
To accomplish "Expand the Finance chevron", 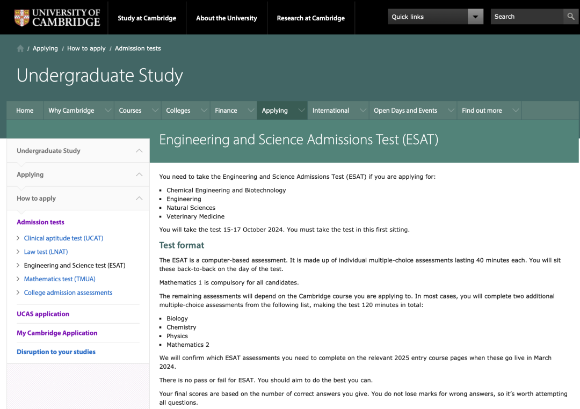I will pos(251,110).
